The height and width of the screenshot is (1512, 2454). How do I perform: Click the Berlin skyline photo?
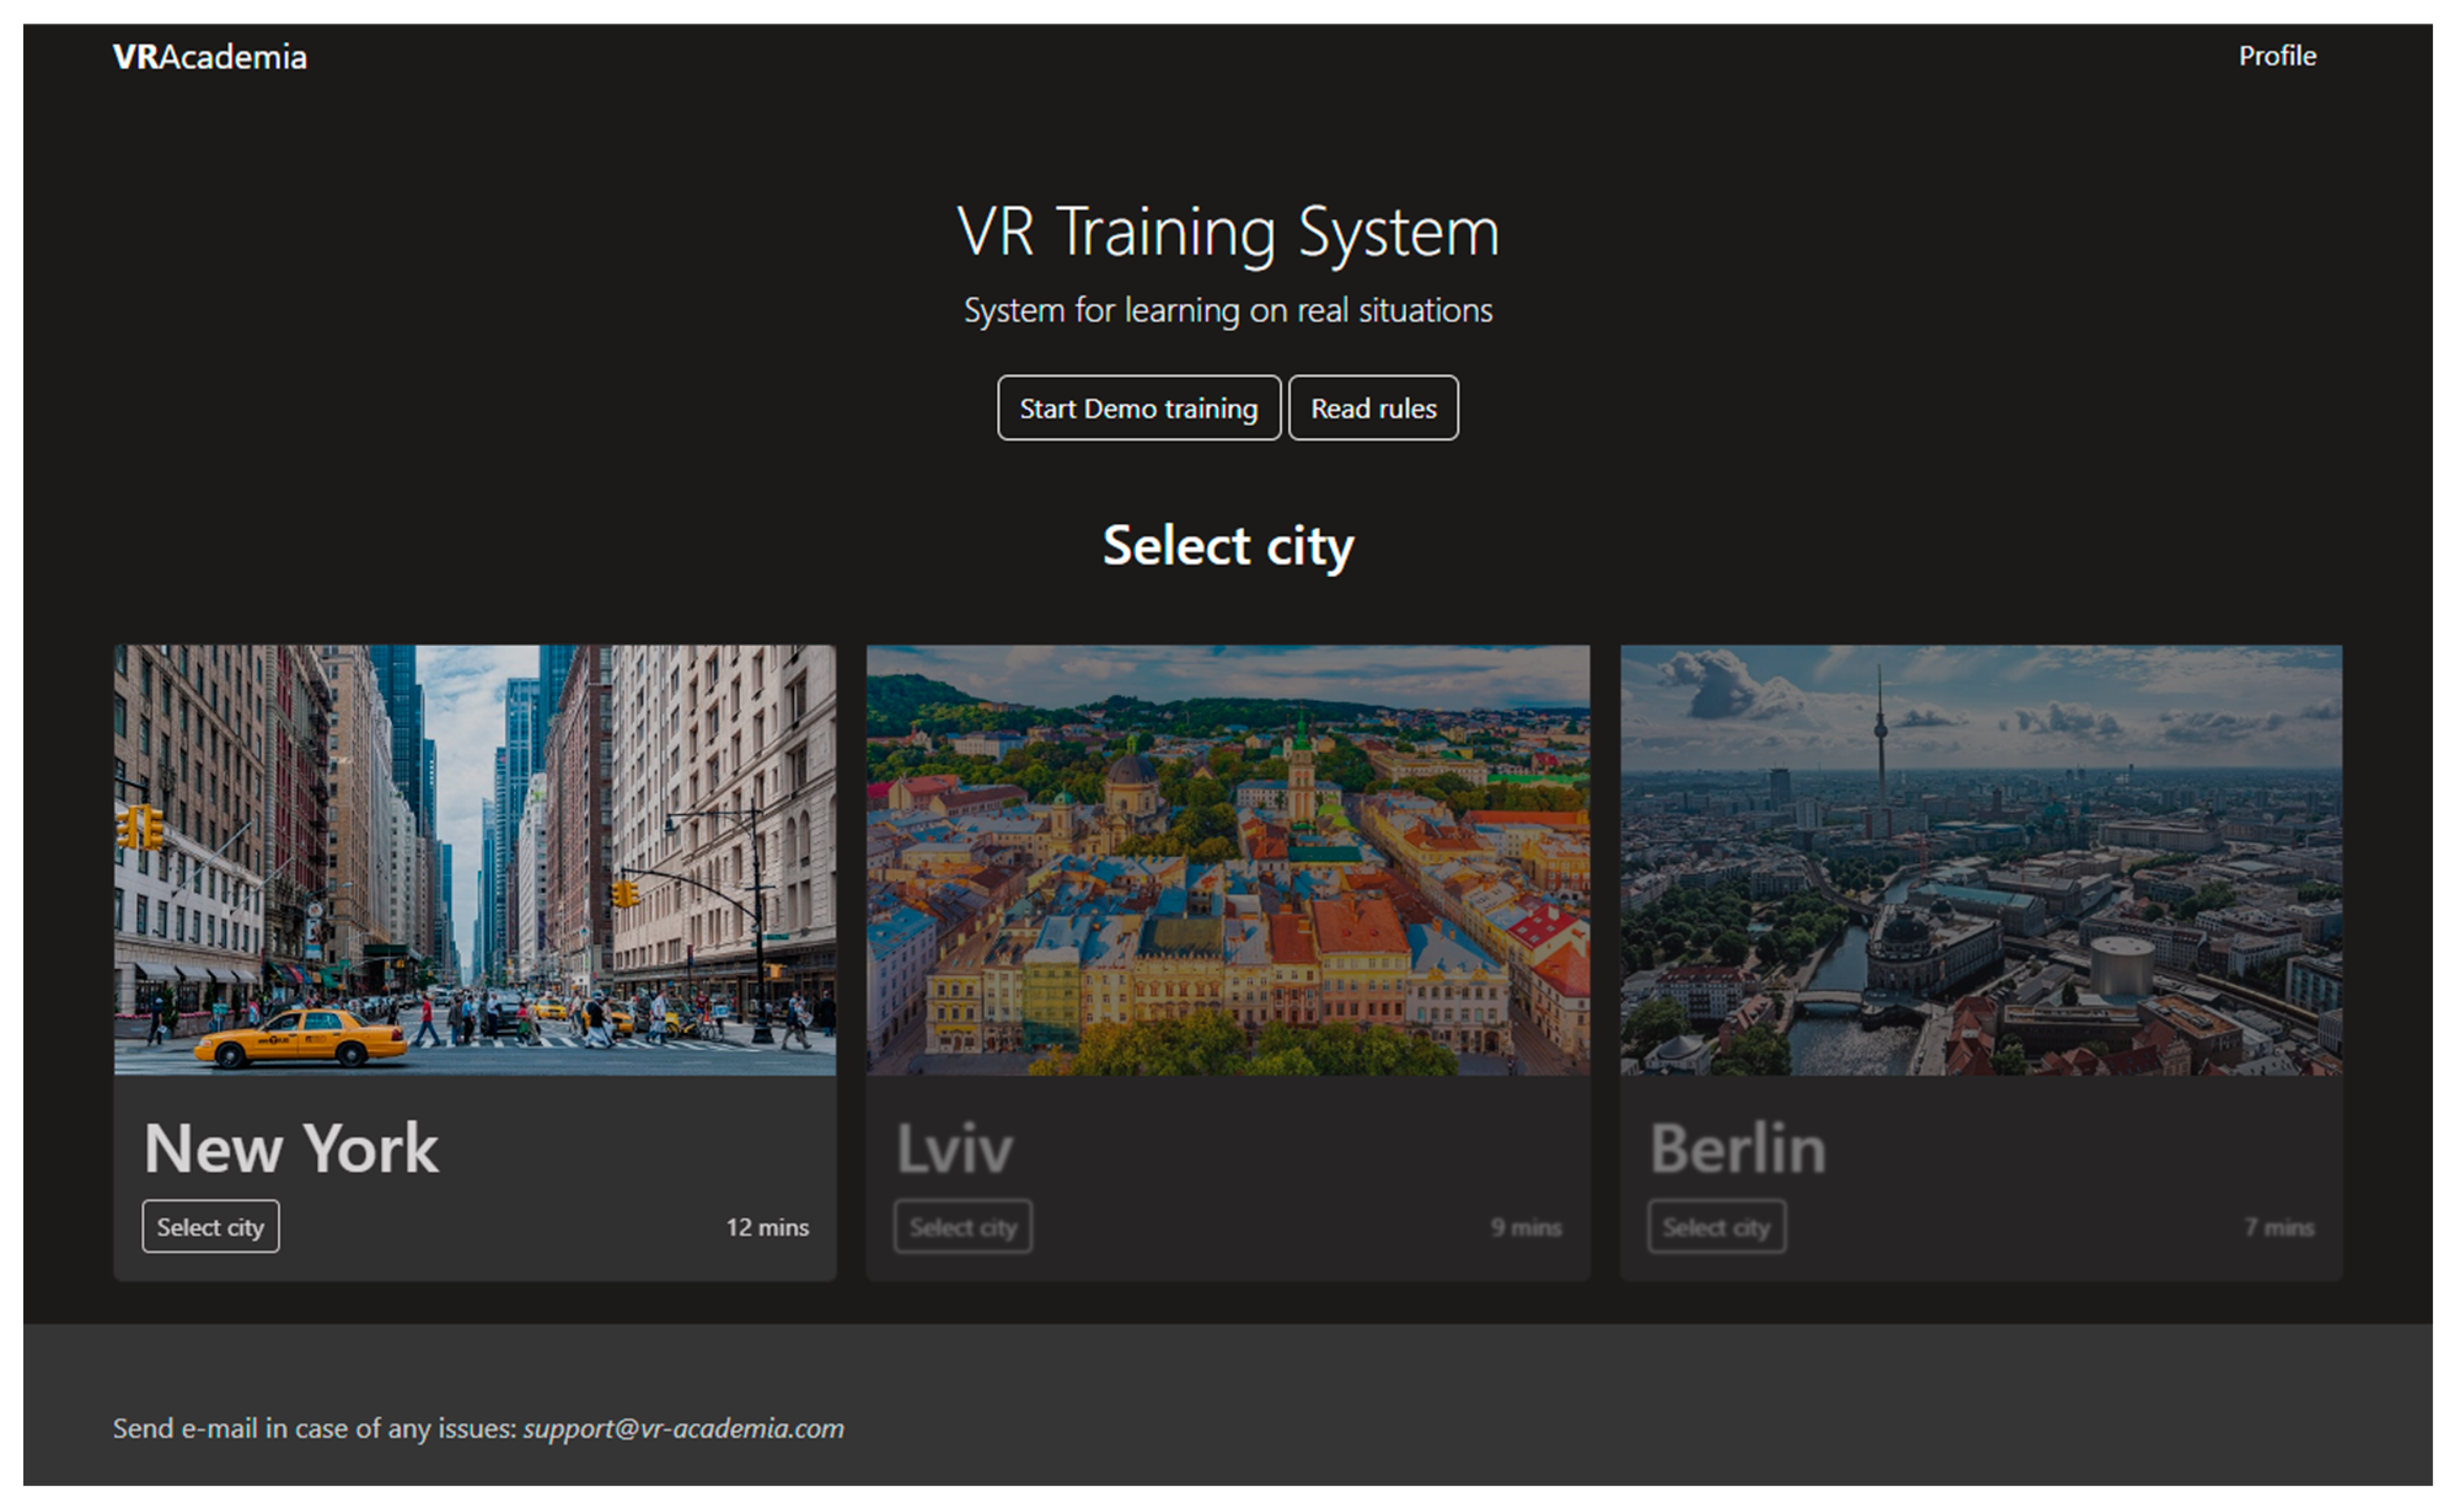tap(1980, 859)
